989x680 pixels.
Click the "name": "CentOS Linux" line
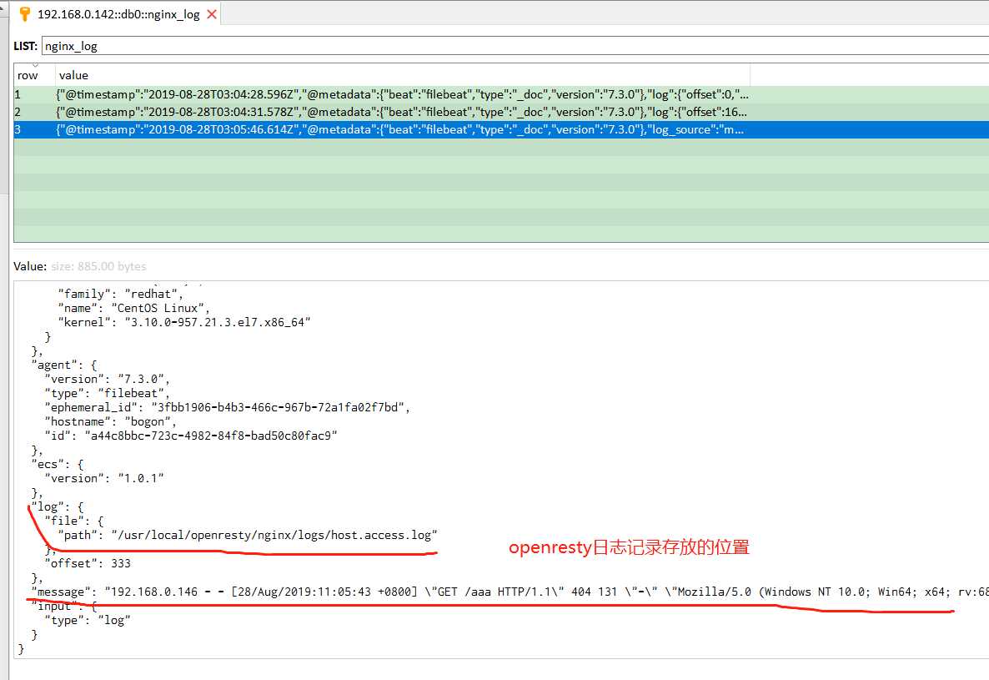[133, 309]
